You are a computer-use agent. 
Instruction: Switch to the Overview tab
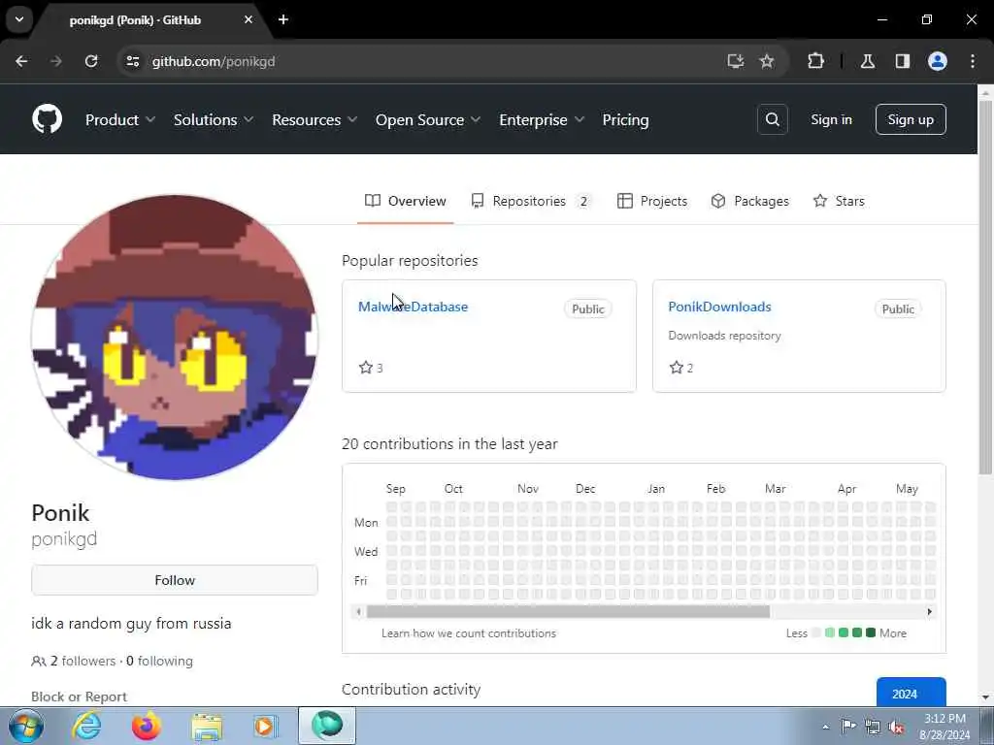pyautogui.click(x=405, y=201)
